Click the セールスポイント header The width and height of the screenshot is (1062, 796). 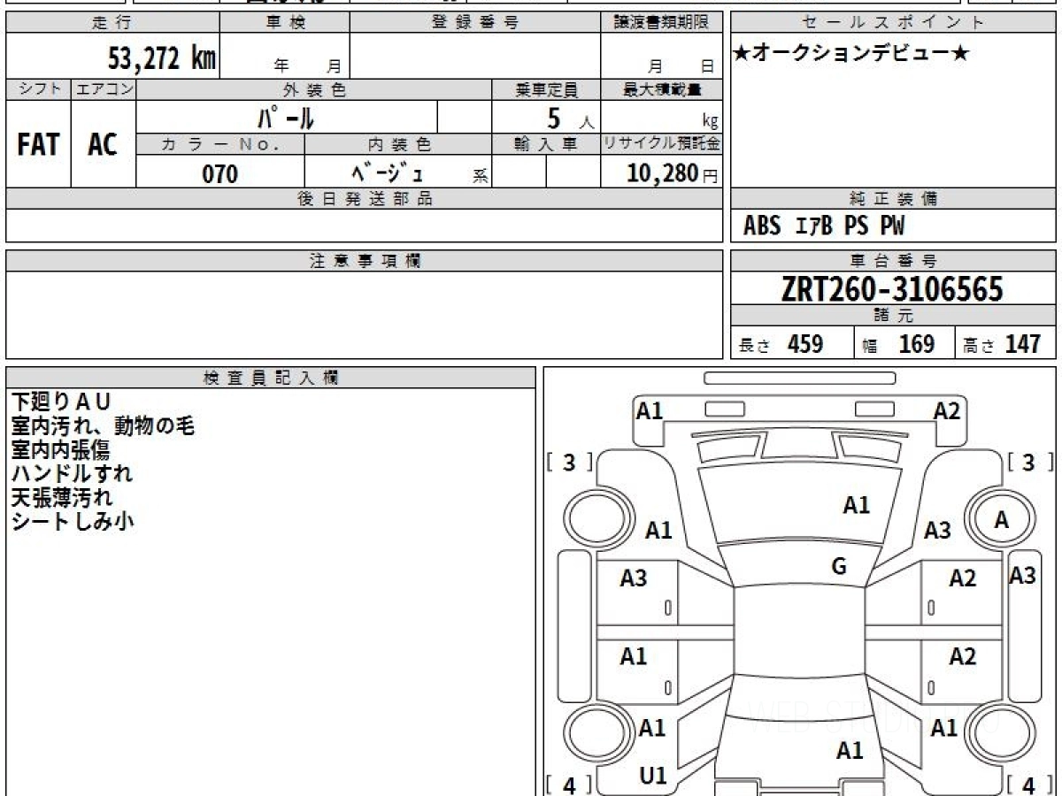click(894, 23)
